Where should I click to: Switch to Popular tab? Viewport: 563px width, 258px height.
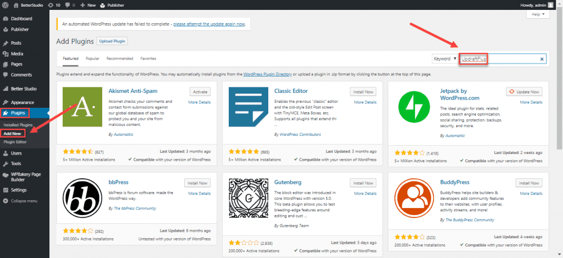[x=92, y=58]
